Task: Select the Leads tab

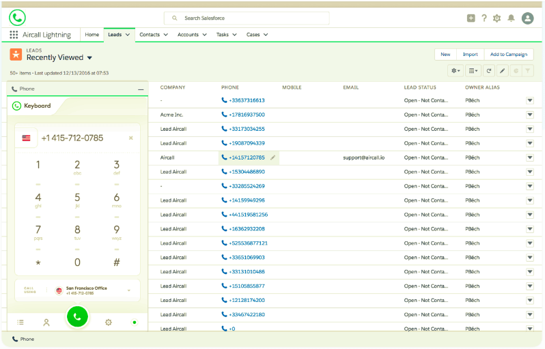Action: [115, 35]
